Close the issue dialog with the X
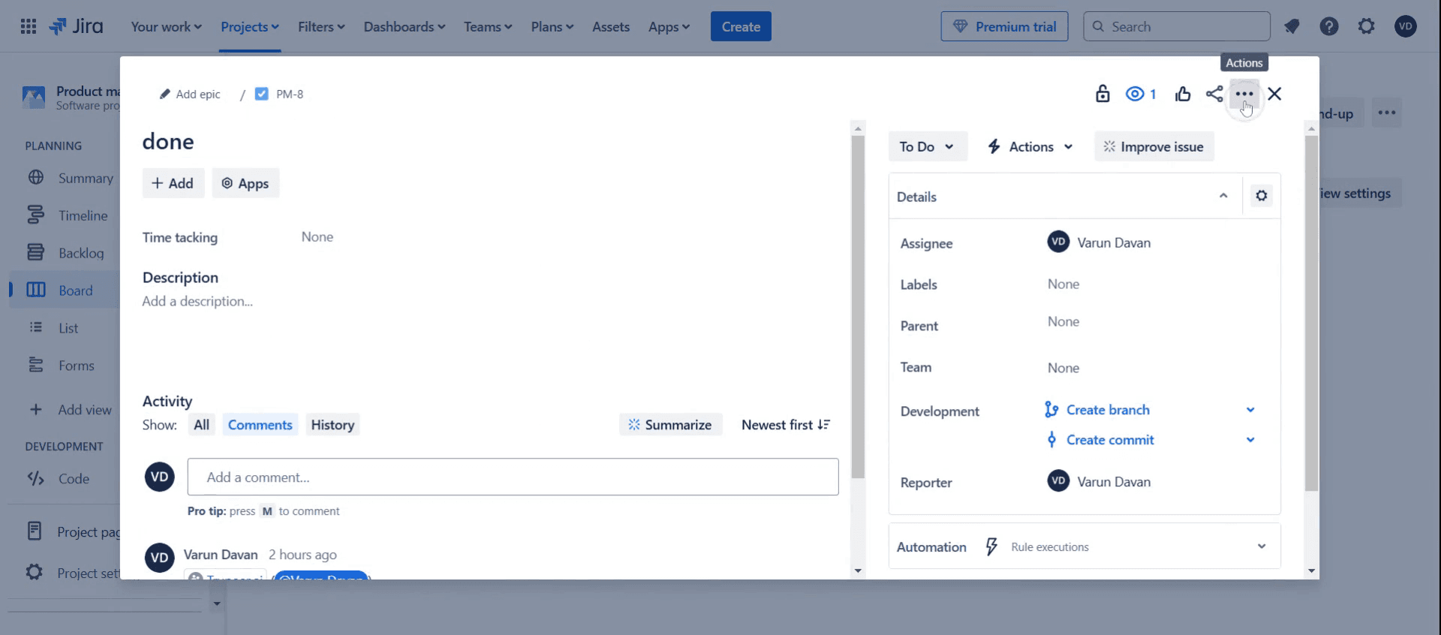 click(1274, 94)
